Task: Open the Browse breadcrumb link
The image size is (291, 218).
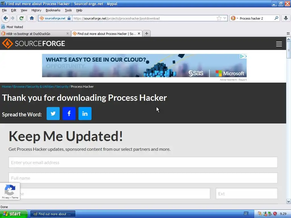Action: pyautogui.click(x=19, y=87)
